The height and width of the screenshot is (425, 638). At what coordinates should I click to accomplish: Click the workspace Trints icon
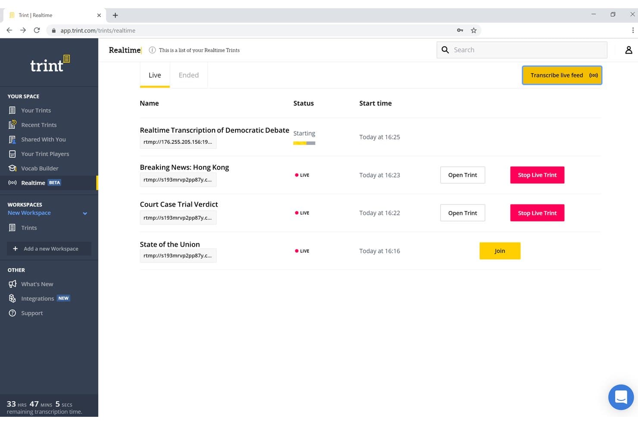point(12,228)
